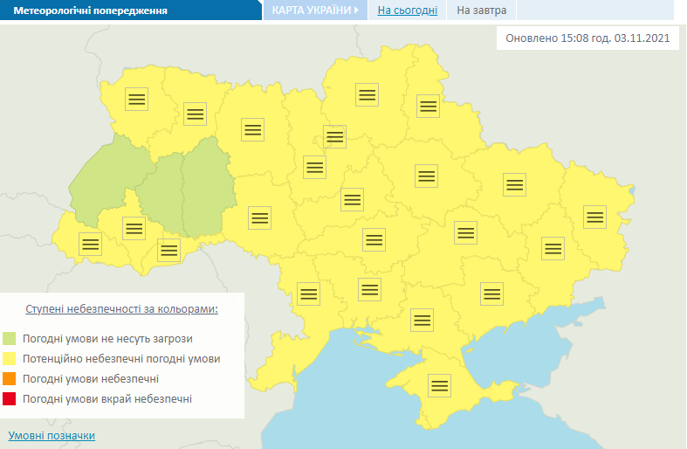Select fog warning icon on Kyiv city

coord(334,136)
